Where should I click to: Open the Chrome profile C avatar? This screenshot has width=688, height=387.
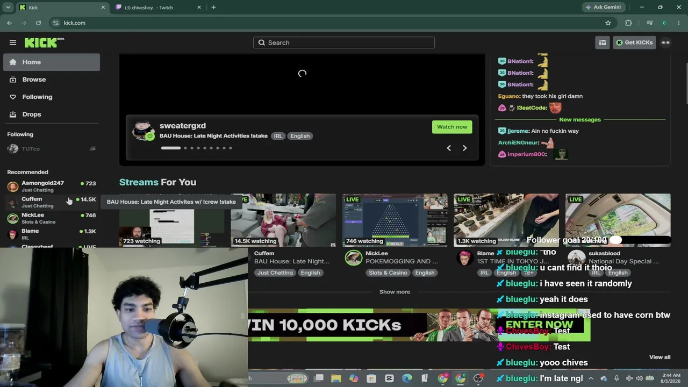pos(664,23)
